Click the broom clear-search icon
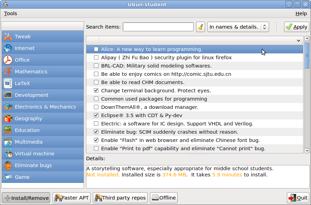Image resolution: width=311 pixels, height=205 pixels. [201, 27]
